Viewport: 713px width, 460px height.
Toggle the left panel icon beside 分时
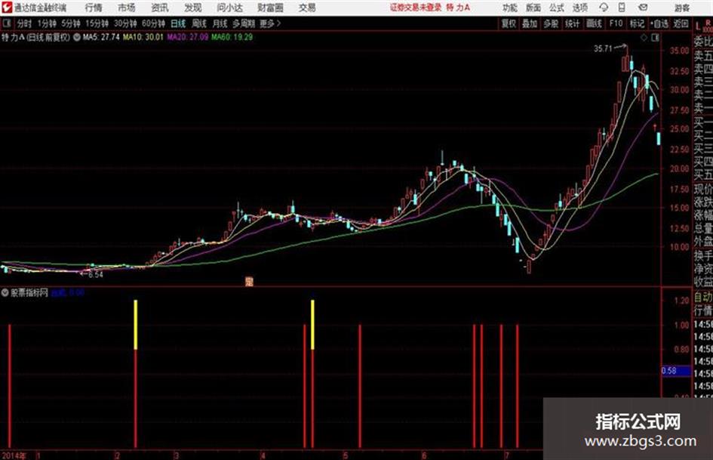(7, 23)
